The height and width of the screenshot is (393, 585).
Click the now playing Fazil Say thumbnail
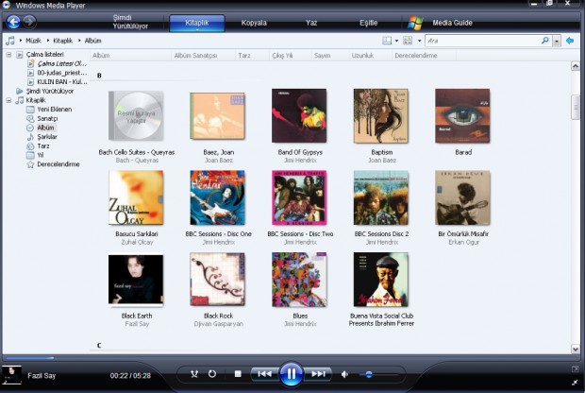(x=11, y=375)
